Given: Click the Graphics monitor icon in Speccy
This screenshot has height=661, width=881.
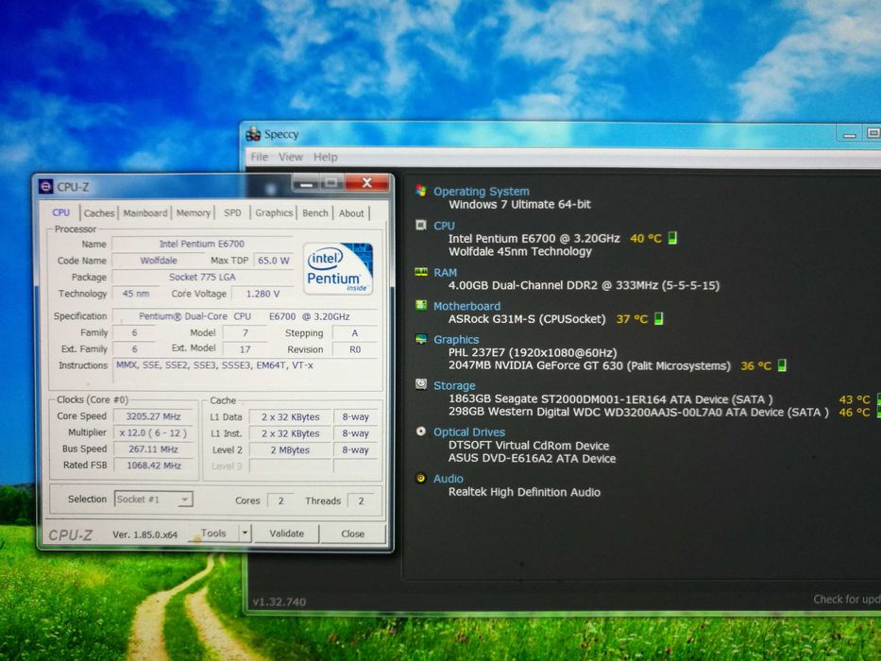Looking at the screenshot, I should 421,339.
